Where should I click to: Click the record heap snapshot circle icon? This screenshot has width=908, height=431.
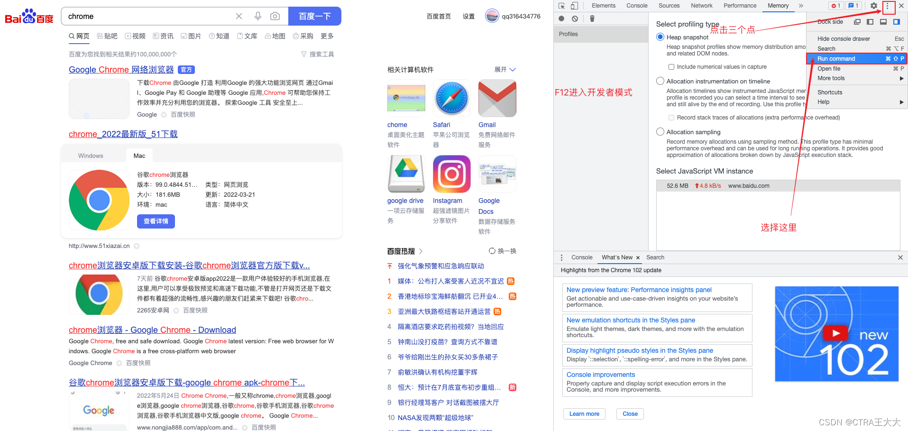coord(561,18)
